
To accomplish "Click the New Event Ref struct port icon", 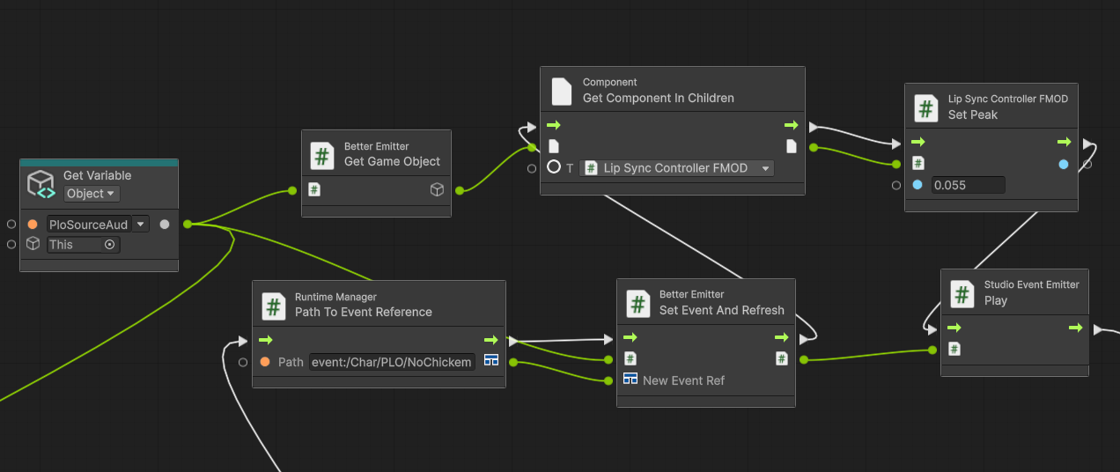I will (630, 380).
